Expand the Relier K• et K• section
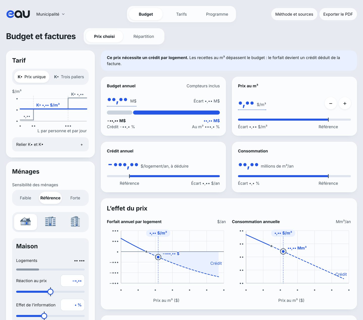363x320 pixels. (x=50, y=144)
